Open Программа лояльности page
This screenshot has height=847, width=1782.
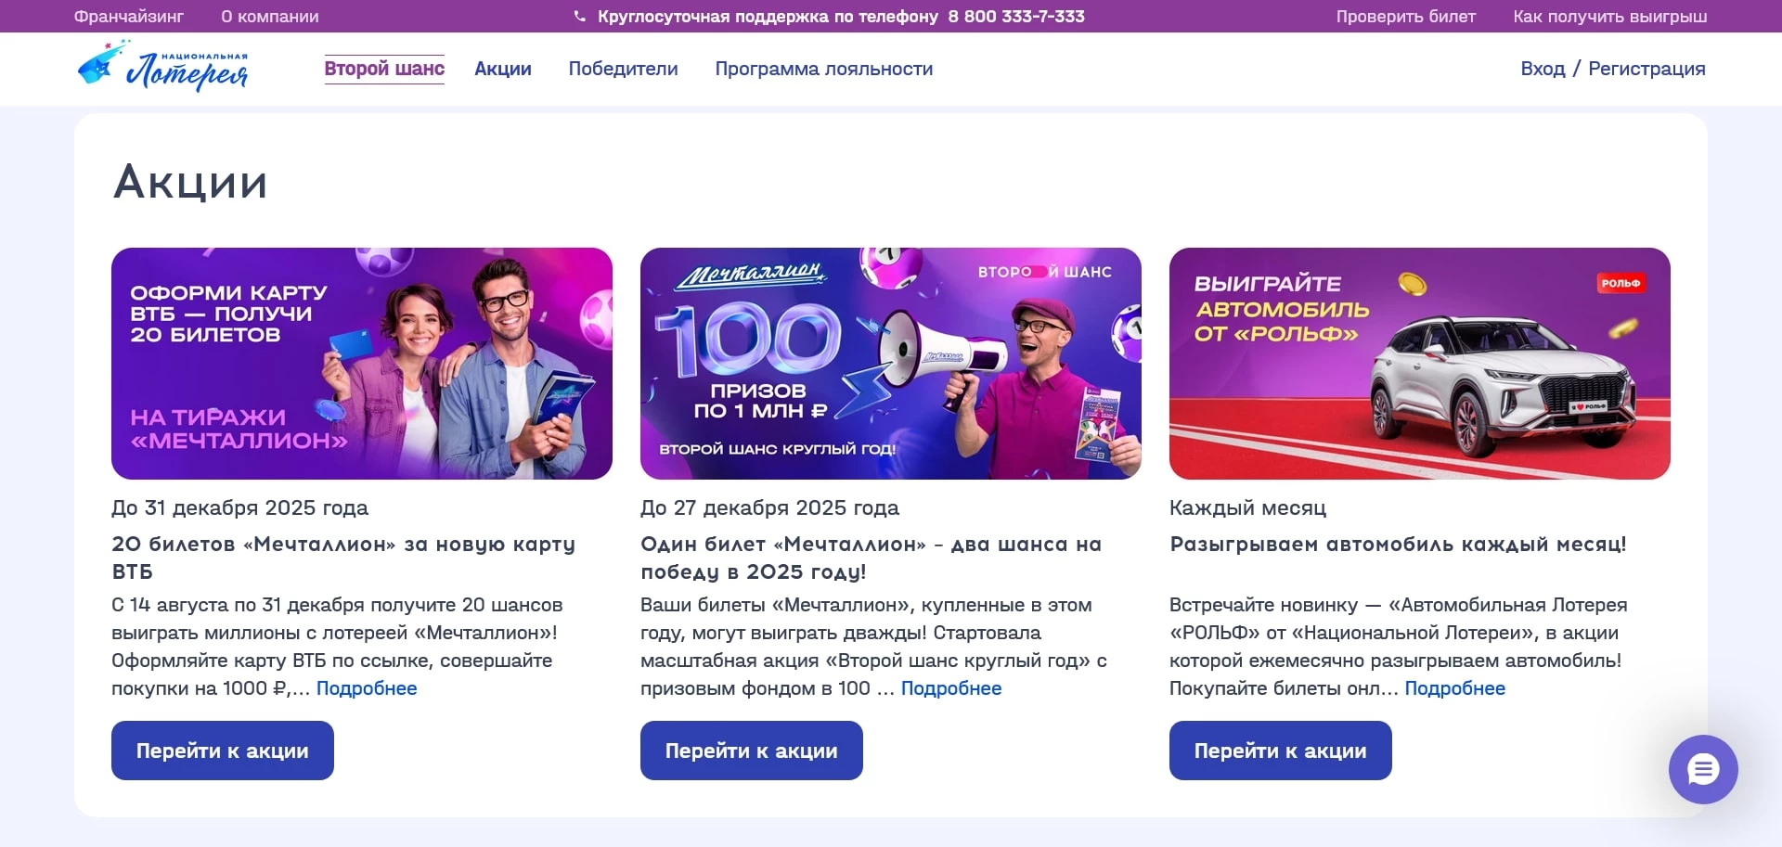[x=823, y=69]
